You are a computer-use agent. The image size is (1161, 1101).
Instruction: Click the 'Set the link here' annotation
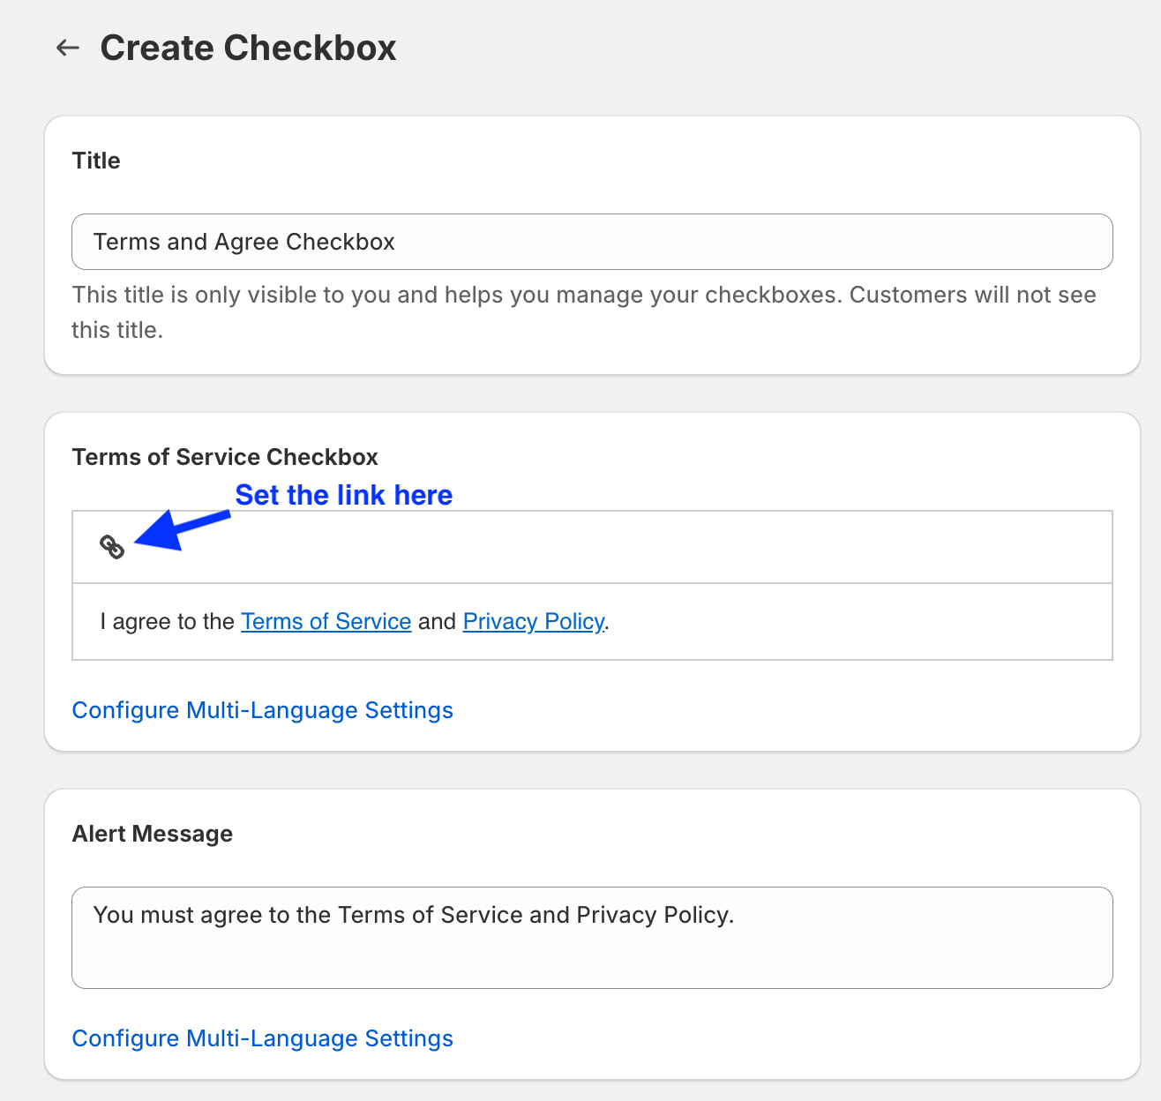click(344, 495)
